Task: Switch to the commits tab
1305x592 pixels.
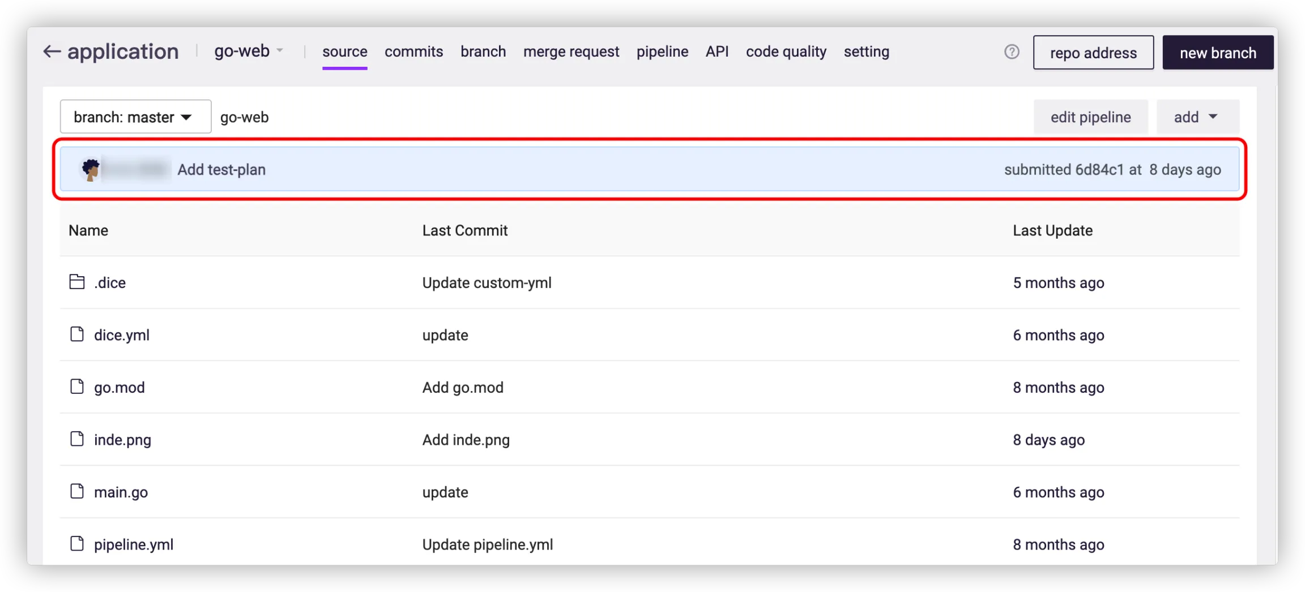Action: [413, 52]
